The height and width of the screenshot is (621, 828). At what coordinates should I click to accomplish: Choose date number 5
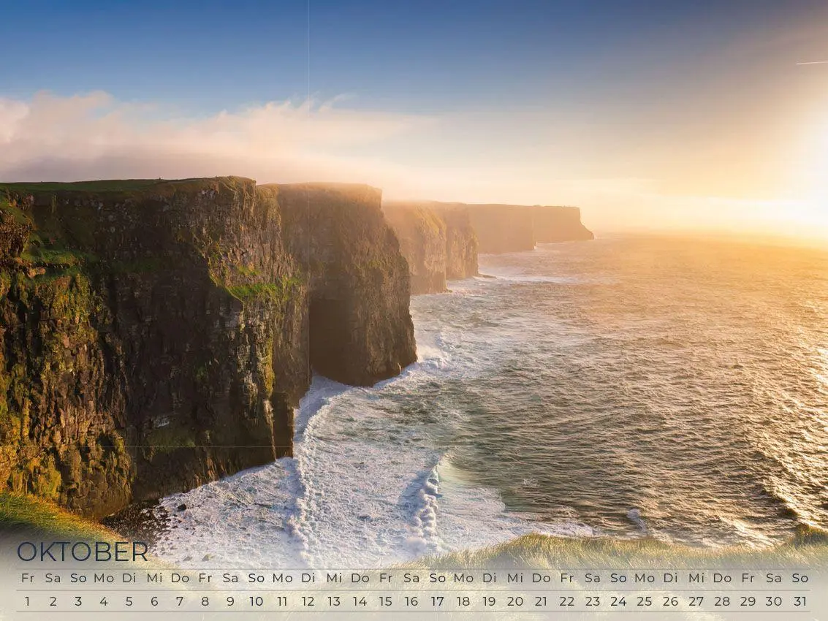(x=129, y=601)
